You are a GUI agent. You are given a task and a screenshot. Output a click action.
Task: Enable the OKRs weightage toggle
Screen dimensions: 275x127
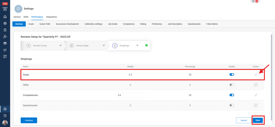click(x=231, y=85)
